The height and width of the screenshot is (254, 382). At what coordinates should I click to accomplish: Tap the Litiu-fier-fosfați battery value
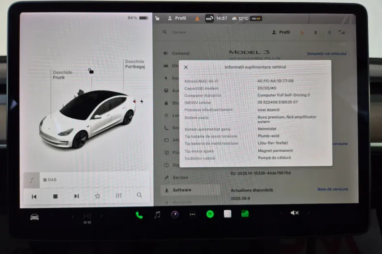coord(273,143)
